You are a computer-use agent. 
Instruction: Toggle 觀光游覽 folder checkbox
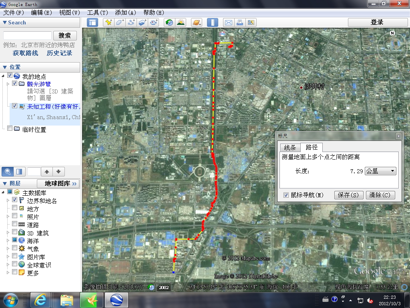[14, 83]
